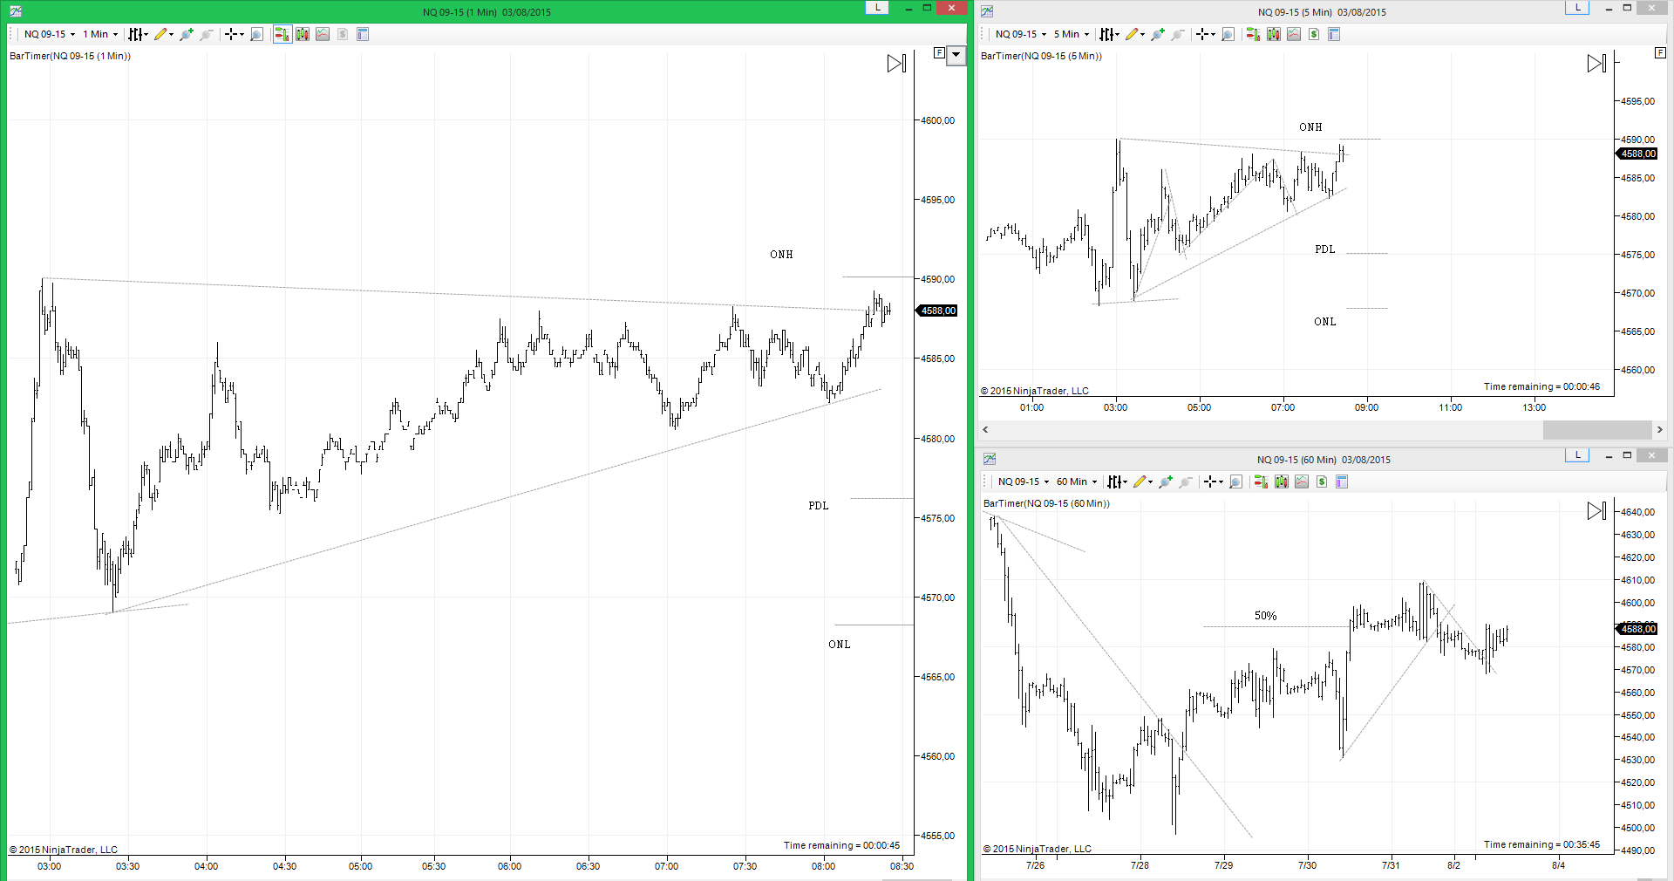Image resolution: width=1674 pixels, height=881 pixels.
Task: Click the 4588,00 price marker in 1 Min chart
Action: pos(937,311)
